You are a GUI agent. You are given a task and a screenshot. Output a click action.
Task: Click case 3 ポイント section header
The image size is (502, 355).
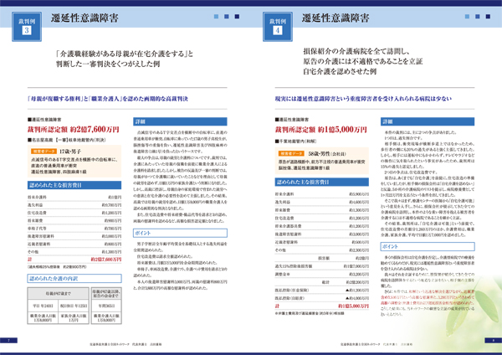coord(180,233)
